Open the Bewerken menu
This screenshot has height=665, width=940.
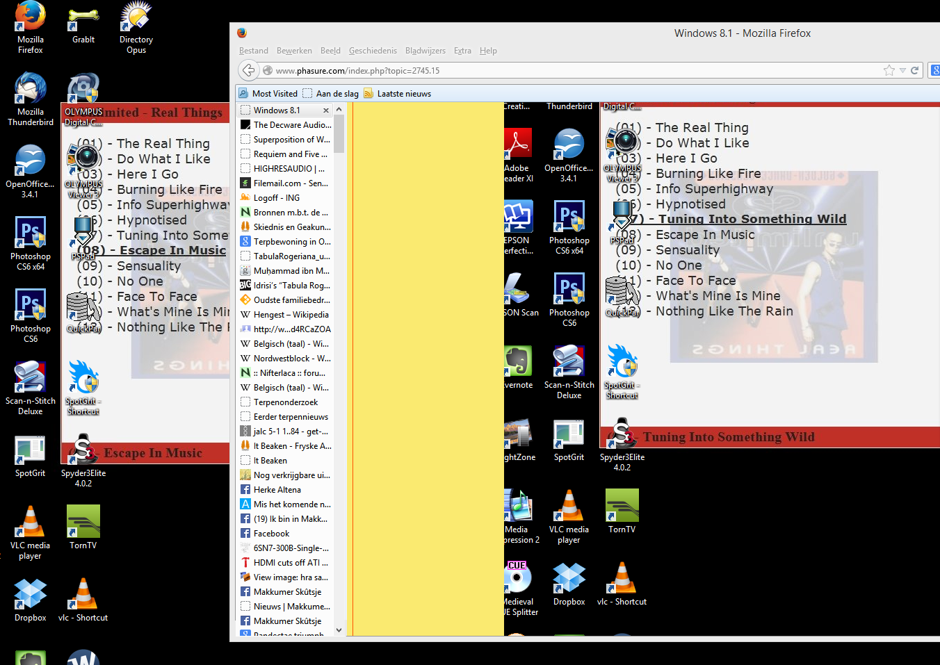tap(294, 51)
